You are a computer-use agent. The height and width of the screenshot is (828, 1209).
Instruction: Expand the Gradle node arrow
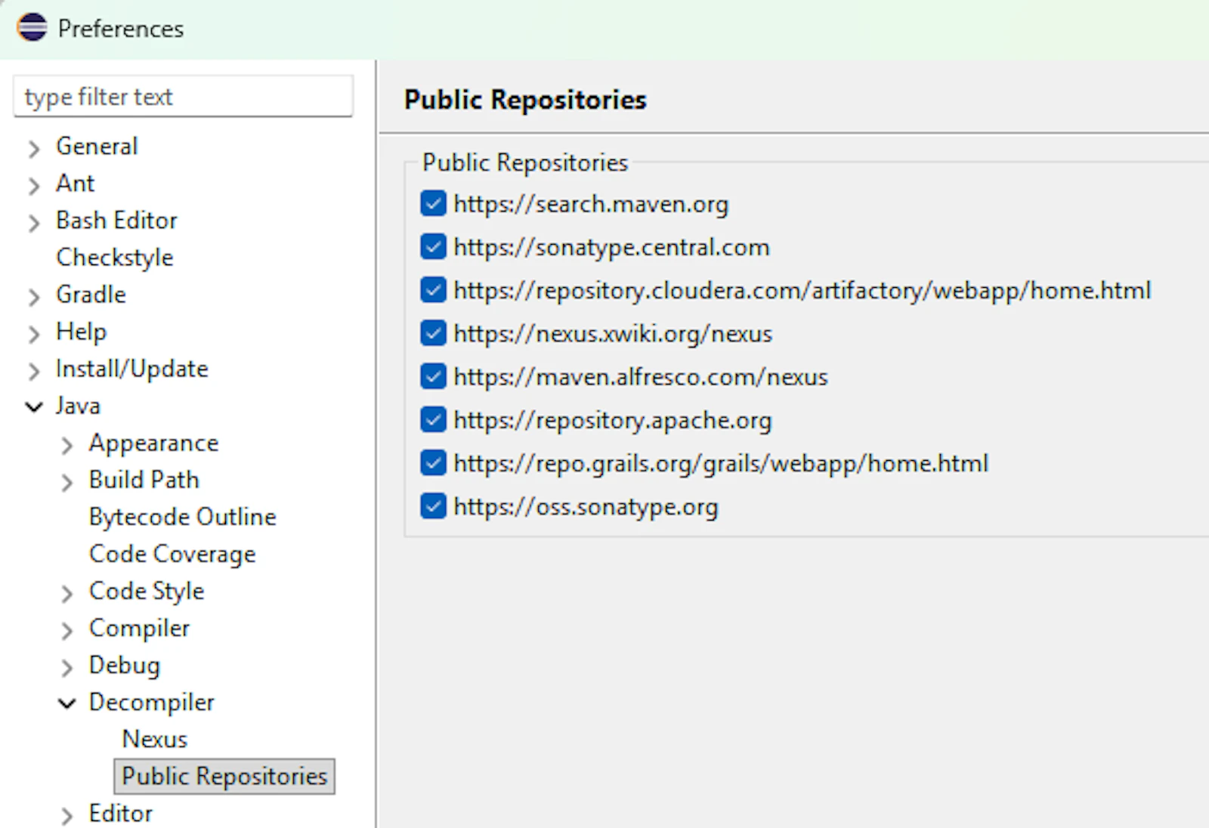(33, 296)
